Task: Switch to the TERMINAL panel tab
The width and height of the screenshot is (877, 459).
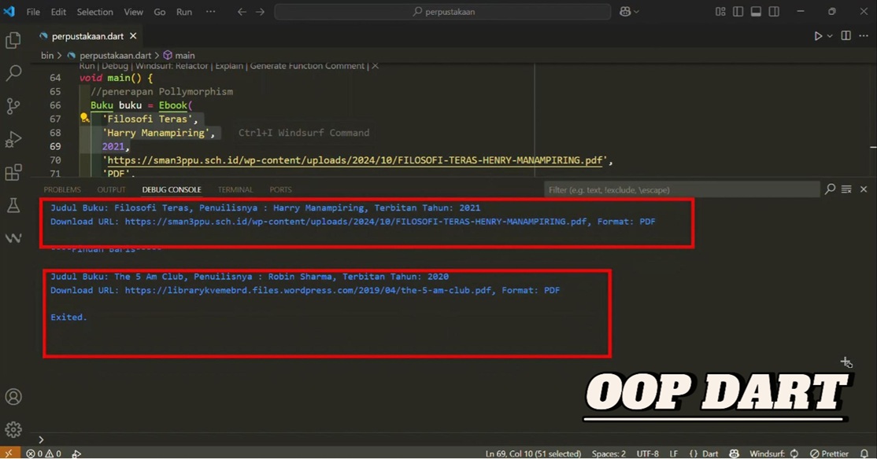Action: [x=235, y=190]
